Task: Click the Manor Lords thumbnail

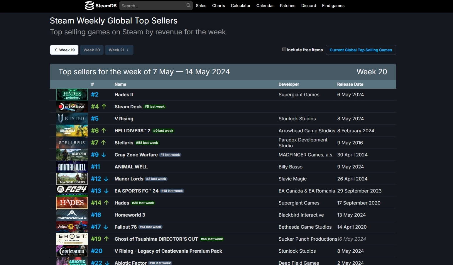Action: coord(72,179)
